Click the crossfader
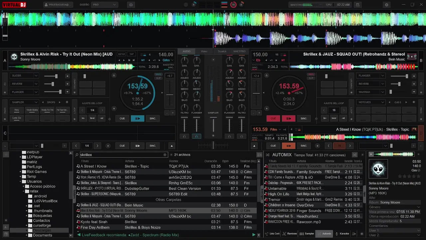The height and width of the screenshot is (240, 426). pyautogui.click(x=213, y=145)
